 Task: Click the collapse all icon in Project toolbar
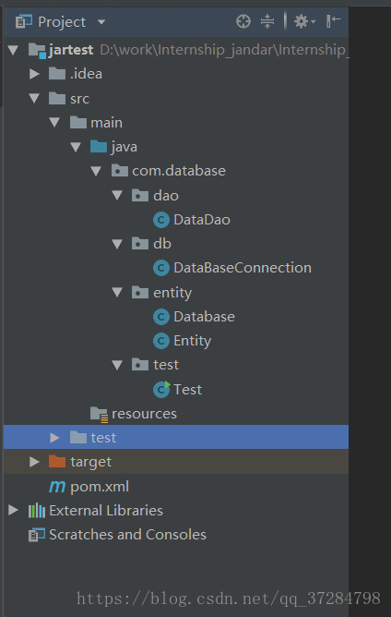coord(267,21)
